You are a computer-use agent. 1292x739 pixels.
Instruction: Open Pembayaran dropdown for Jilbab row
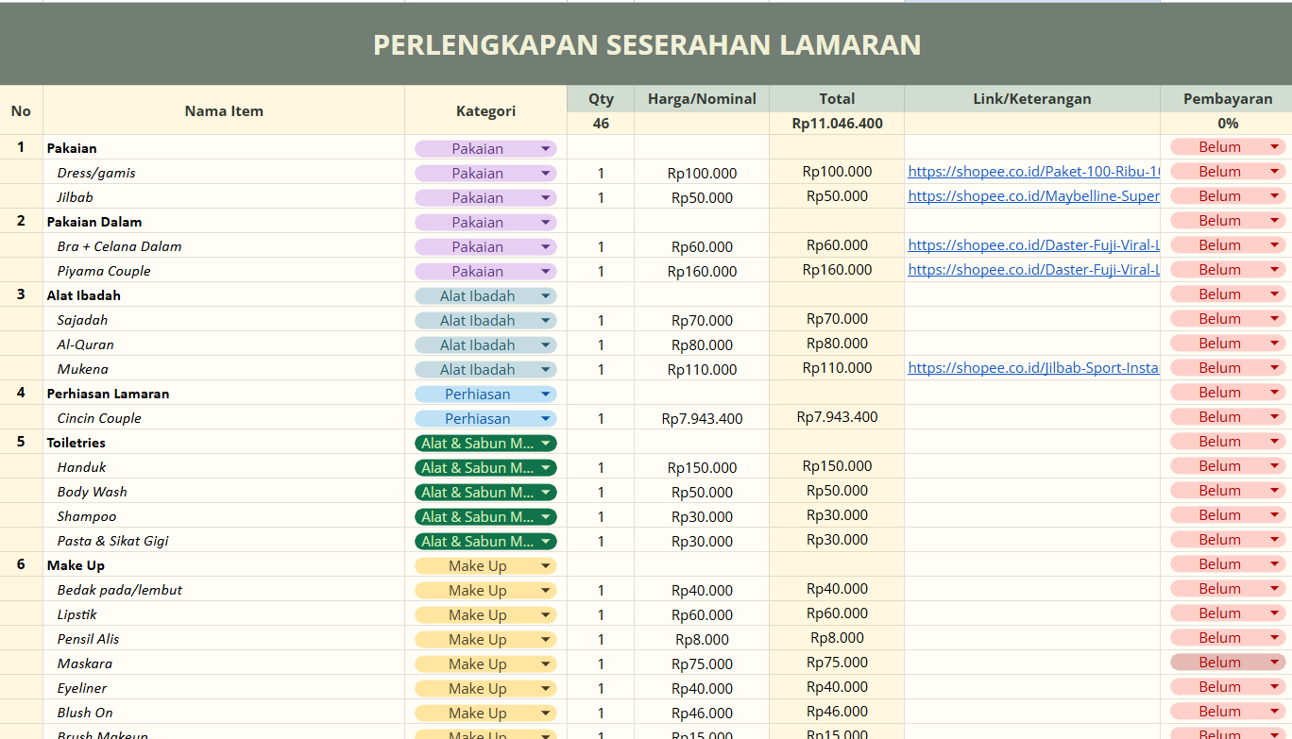click(1274, 196)
